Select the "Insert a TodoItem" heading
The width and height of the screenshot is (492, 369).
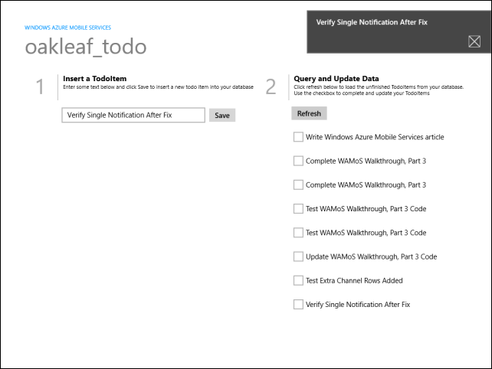pos(94,79)
